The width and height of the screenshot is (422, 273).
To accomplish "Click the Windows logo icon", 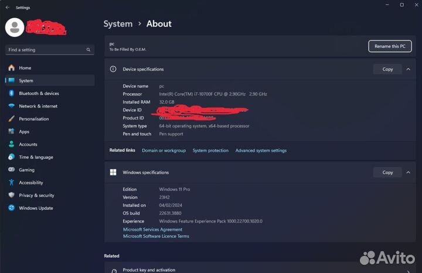I will pos(113,172).
